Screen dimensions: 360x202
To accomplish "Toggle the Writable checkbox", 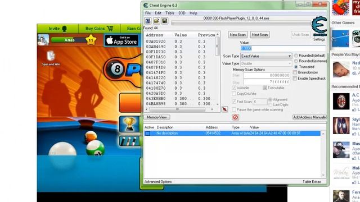I will (x=234, y=88).
